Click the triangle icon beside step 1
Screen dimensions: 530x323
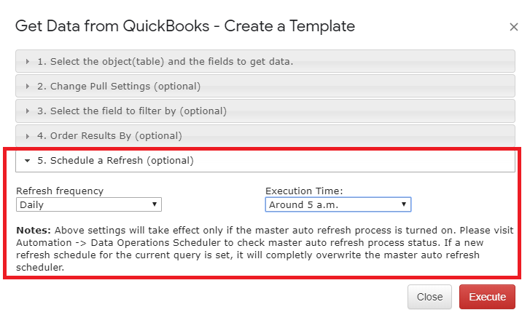[28, 62]
